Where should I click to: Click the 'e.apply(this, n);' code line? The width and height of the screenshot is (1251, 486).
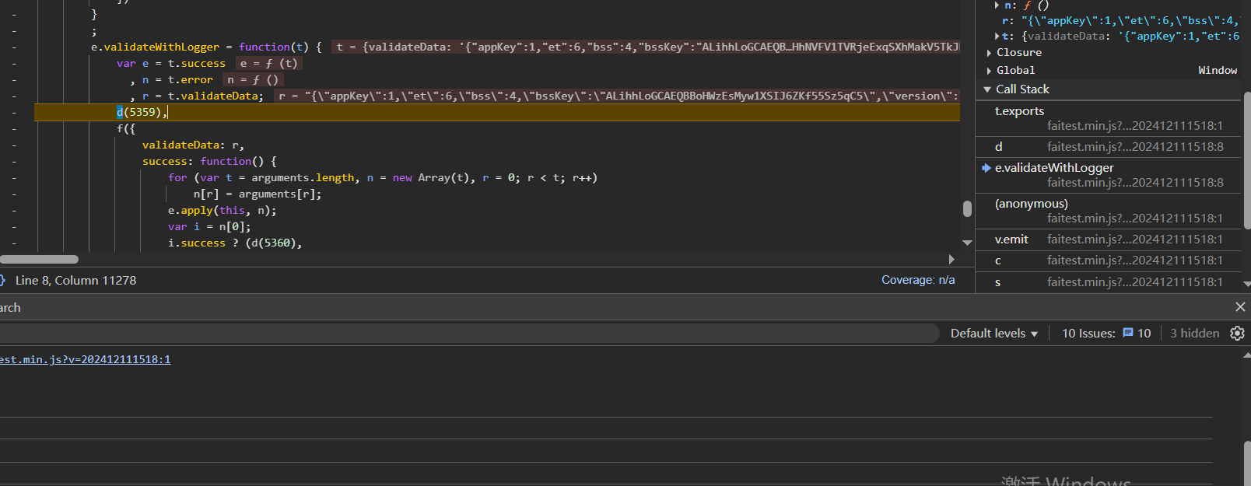point(222,210)
